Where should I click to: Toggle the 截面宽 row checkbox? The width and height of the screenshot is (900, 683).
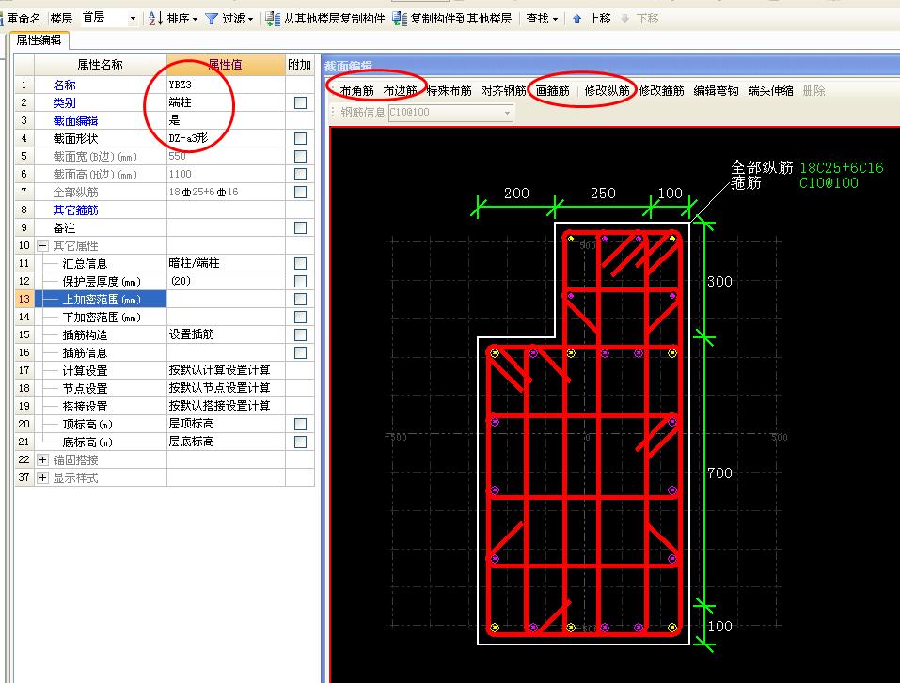(300, 156)
